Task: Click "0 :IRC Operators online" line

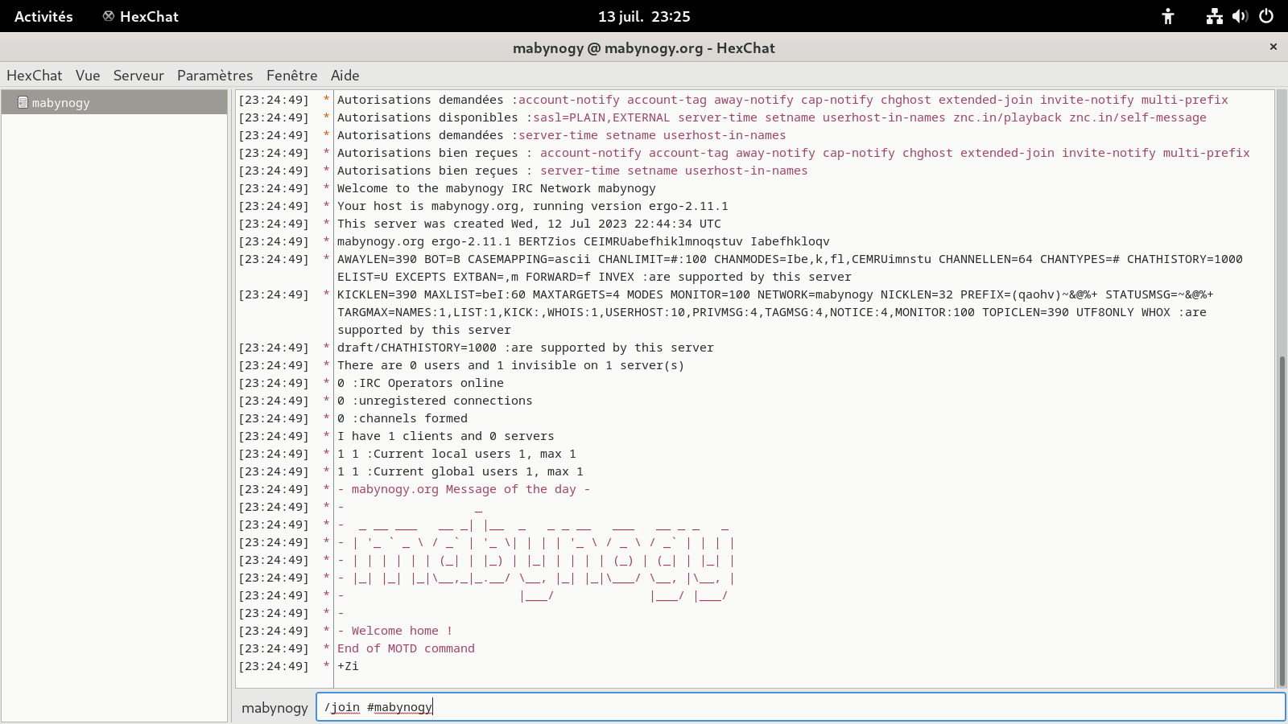Action: coord(420,383)
